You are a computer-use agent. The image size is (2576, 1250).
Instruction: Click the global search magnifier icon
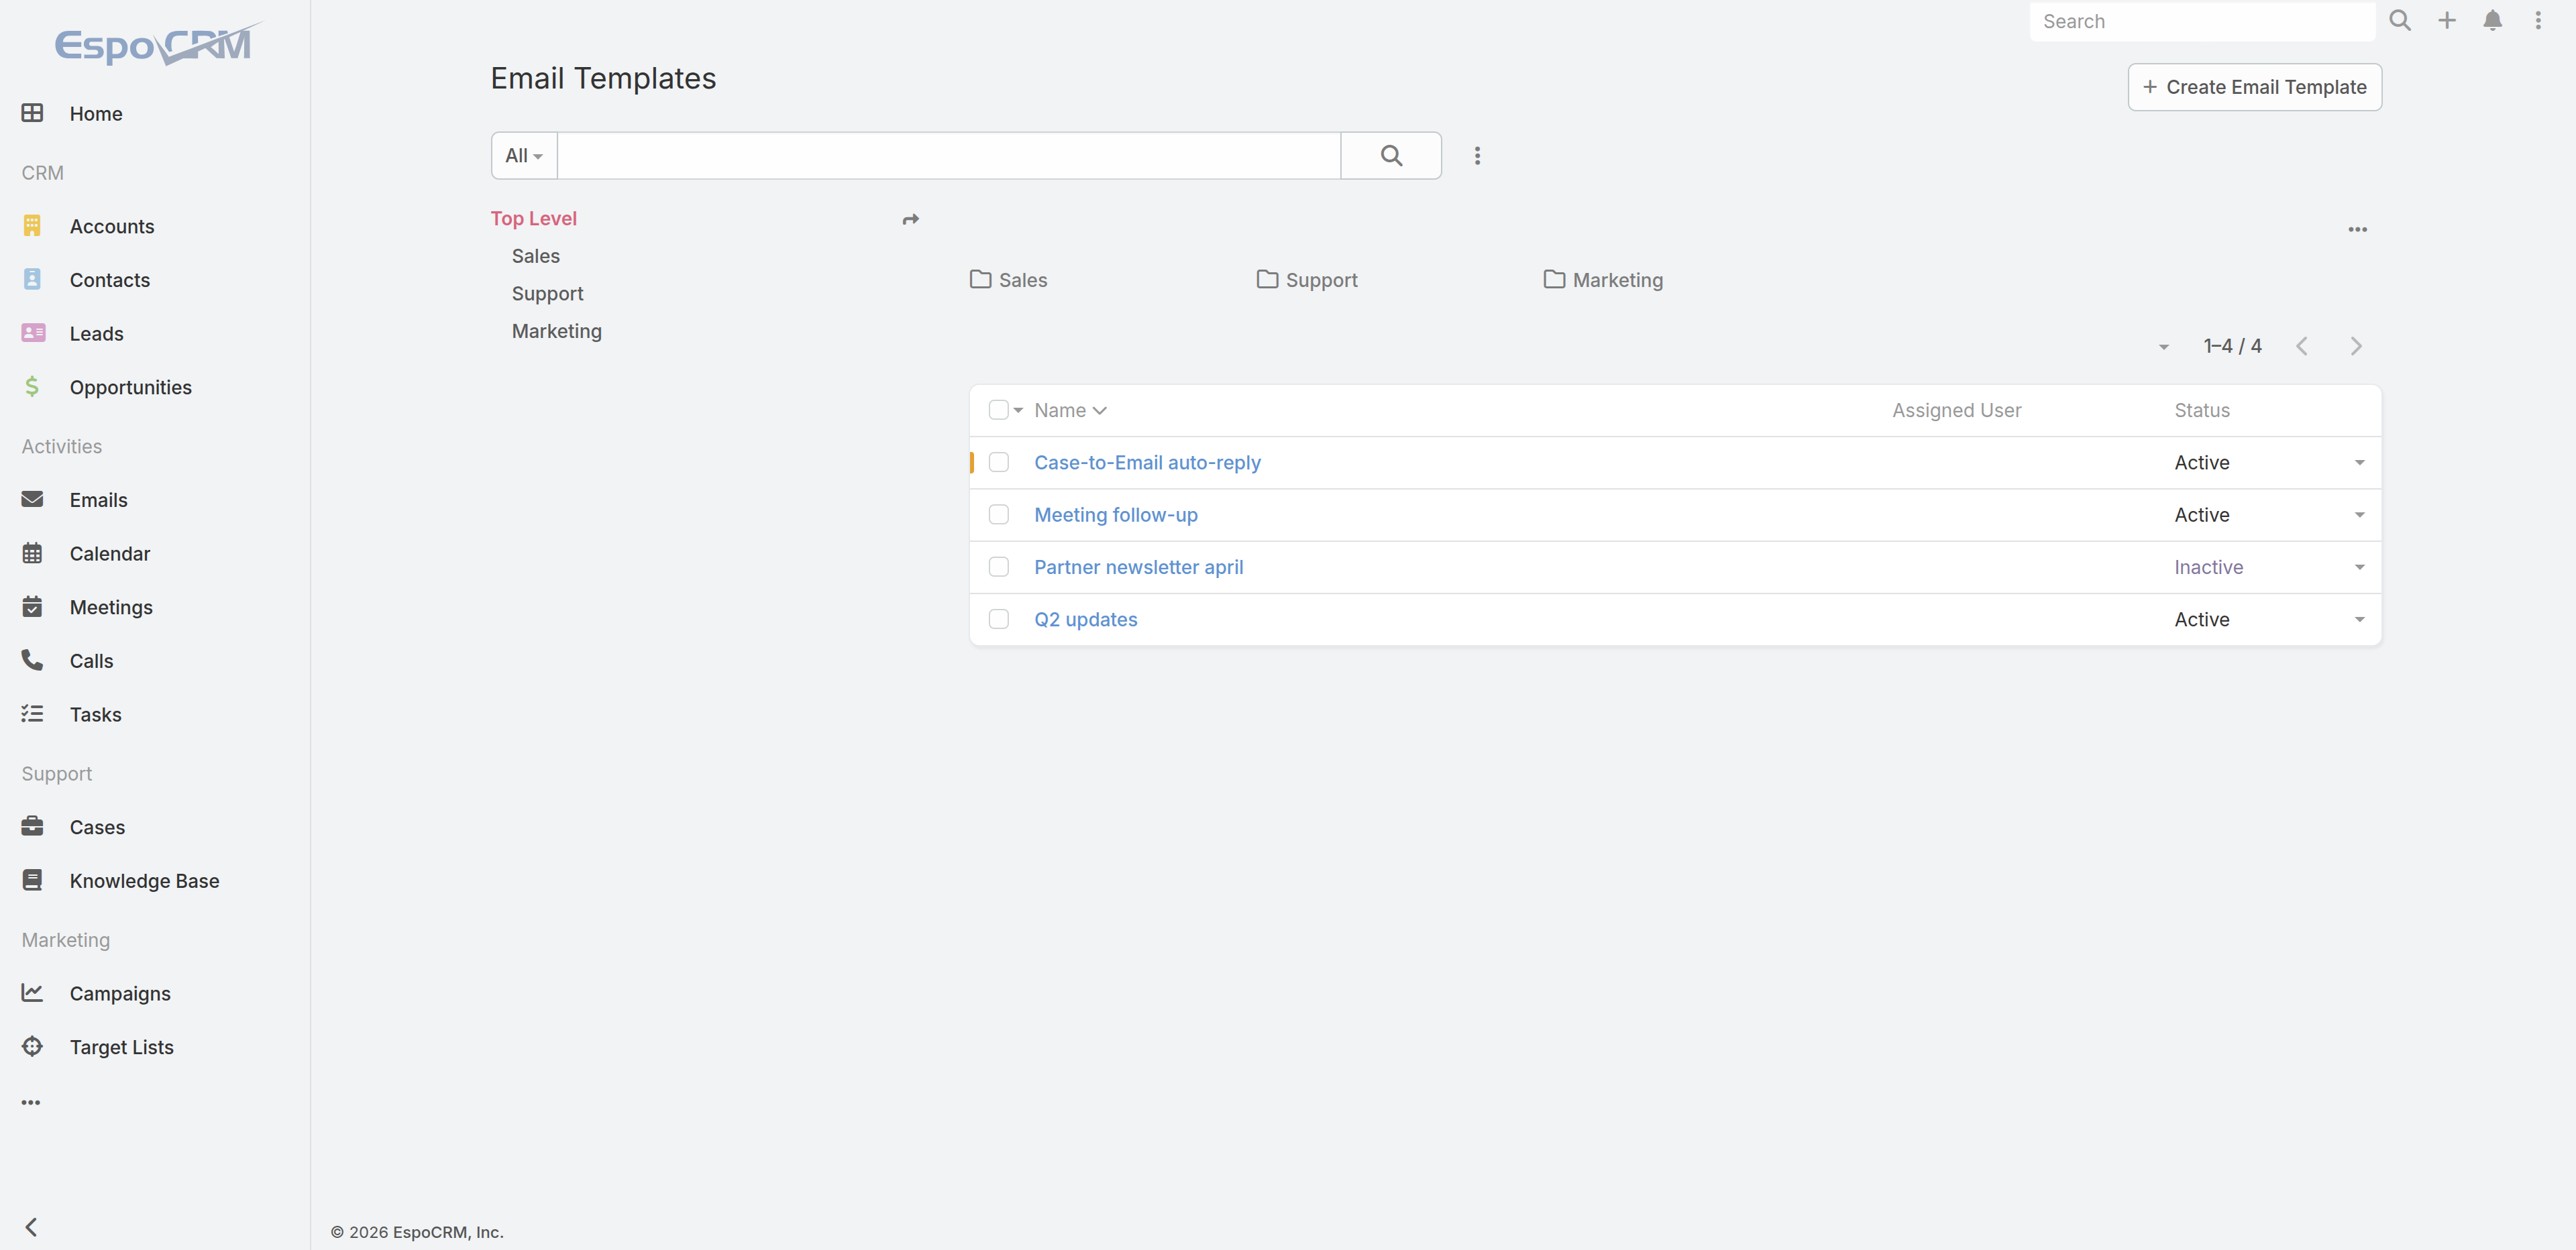point(2400,20)
